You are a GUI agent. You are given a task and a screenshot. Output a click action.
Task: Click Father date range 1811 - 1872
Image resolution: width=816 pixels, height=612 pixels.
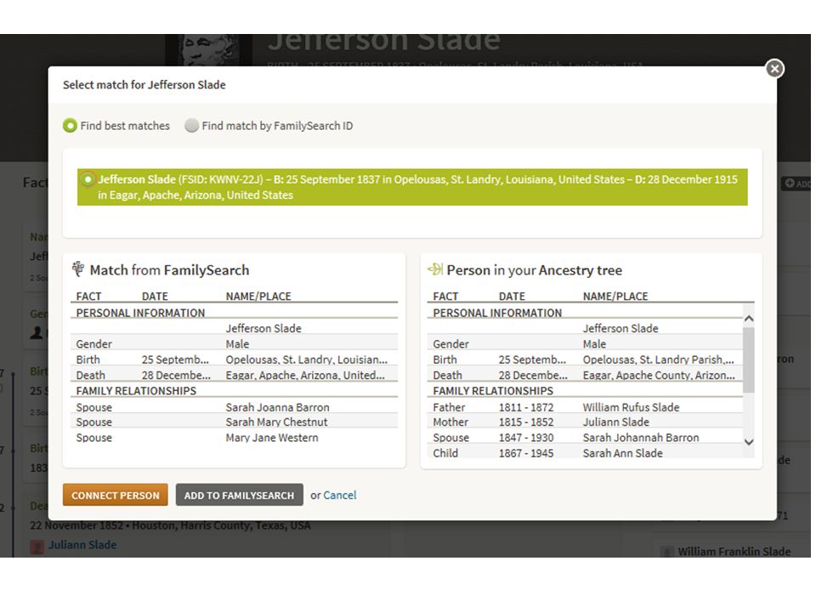pyautogui.click(x=526, y=407)
